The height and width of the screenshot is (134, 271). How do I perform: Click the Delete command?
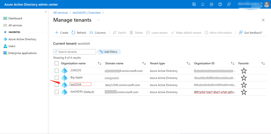coord(136,33)
